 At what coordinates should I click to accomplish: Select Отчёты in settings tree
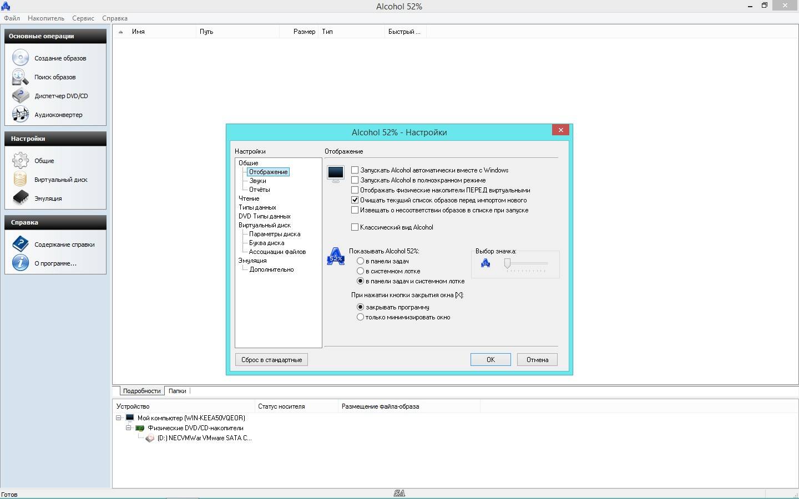coord(260,189)
